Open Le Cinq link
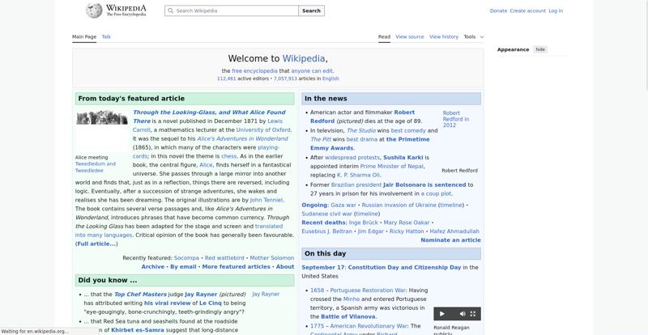Viewport: 648px width, 335px height. pyautogui.click(x=211, y=303)
